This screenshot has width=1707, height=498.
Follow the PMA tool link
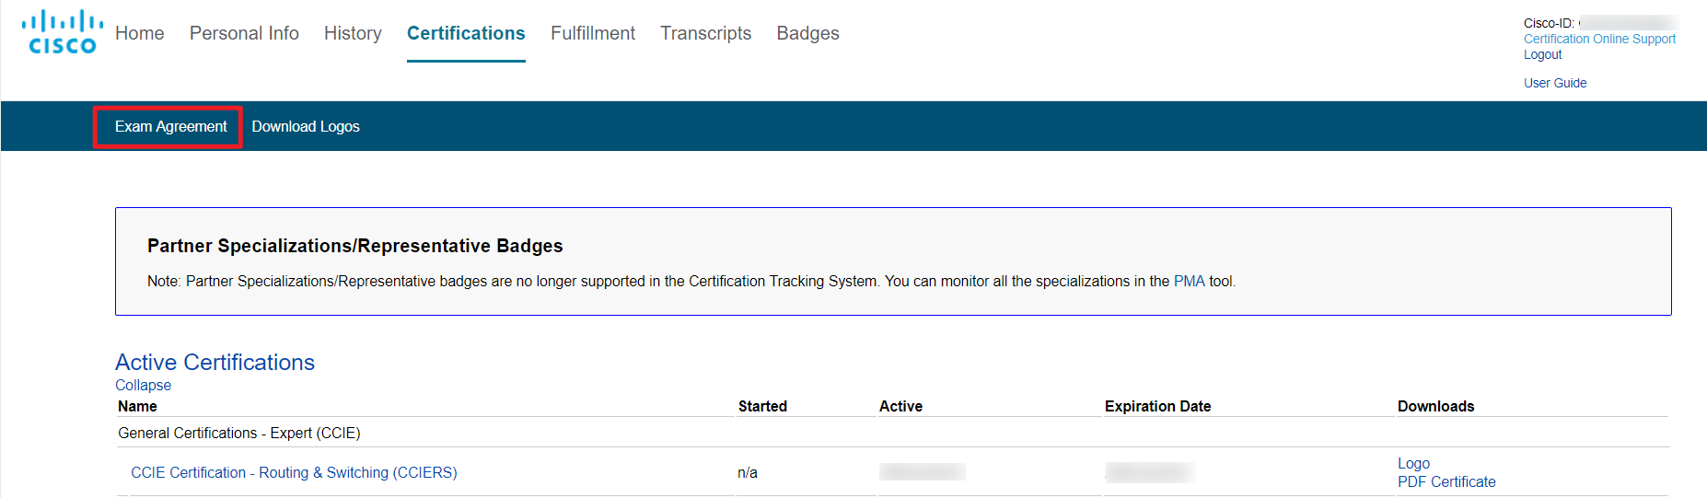tap(1189, 281)
